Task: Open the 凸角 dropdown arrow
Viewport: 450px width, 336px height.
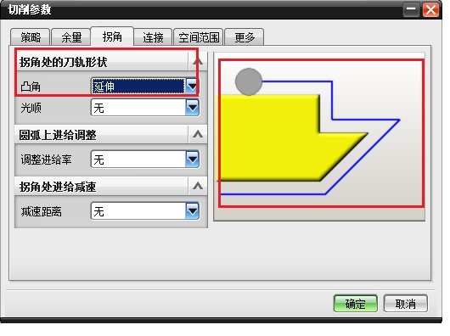Action: click(192, 86)
